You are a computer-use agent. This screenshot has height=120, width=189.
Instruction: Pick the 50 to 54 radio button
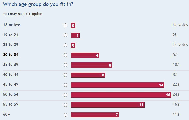[x=65, y=95]
